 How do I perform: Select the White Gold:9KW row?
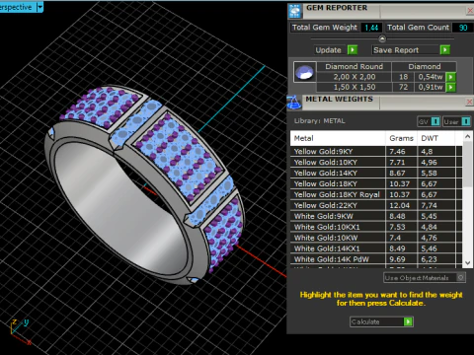point(376,216)
